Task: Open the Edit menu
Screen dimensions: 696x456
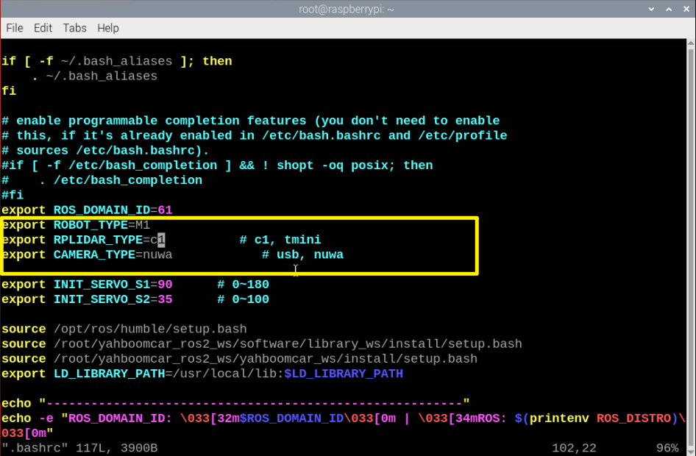Action: click(43, 28)
